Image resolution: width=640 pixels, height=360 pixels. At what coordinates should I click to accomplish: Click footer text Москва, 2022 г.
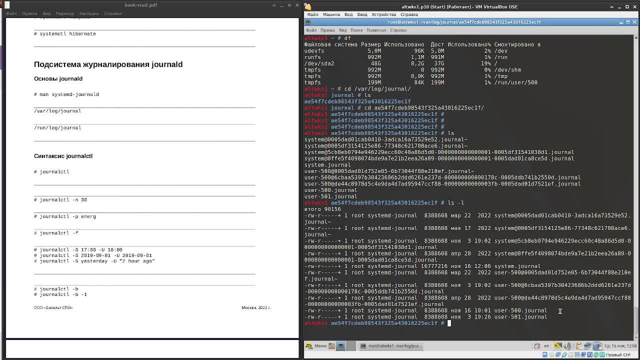click(x=256, y=307)
